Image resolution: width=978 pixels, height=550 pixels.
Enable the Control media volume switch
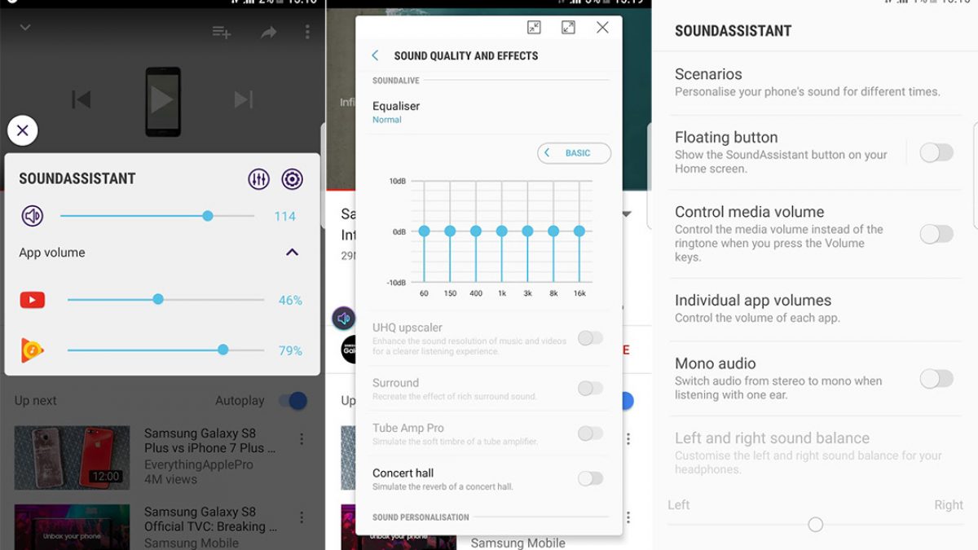click(936, 234)
